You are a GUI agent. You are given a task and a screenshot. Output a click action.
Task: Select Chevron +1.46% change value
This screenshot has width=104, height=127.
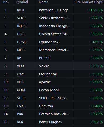pyautogui.click(x=97, y=106)
